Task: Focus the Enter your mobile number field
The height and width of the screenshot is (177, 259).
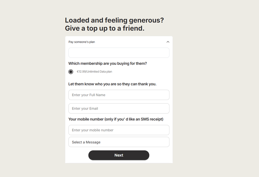Action: tap(119, 130)
